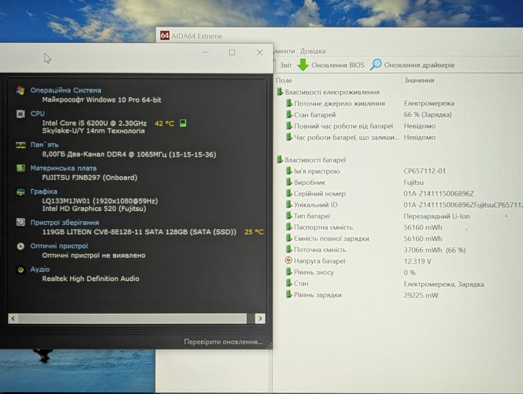Click Оновлення драйверів magnifier icon
Image resolution: width=523 pixels, height=394 pixels.
375,65
